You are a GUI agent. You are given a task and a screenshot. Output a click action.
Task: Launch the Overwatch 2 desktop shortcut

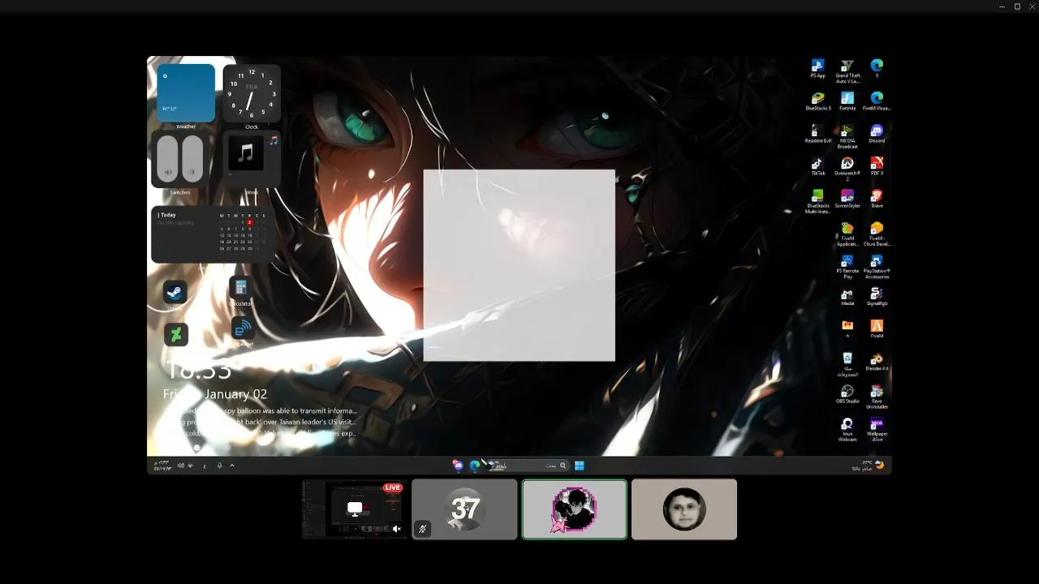tap(847, 169)
